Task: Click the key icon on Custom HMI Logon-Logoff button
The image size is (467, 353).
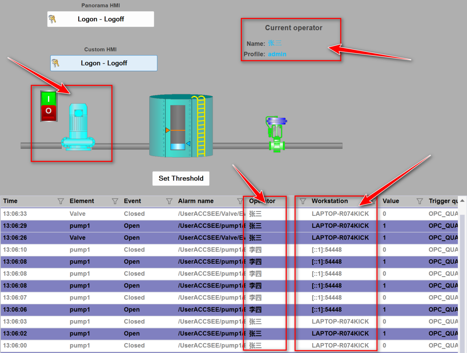Action: pos(56,63)
